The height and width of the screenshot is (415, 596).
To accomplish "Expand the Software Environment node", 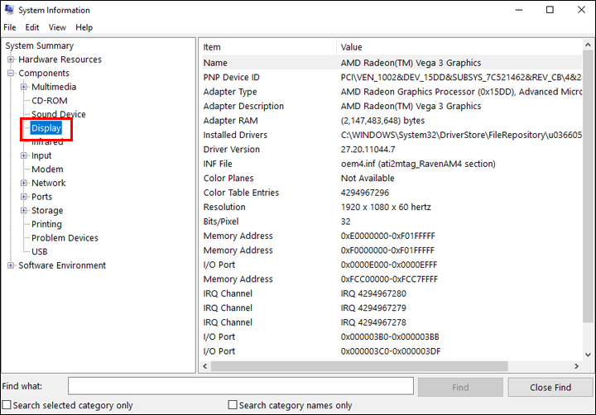I will 11,265.
